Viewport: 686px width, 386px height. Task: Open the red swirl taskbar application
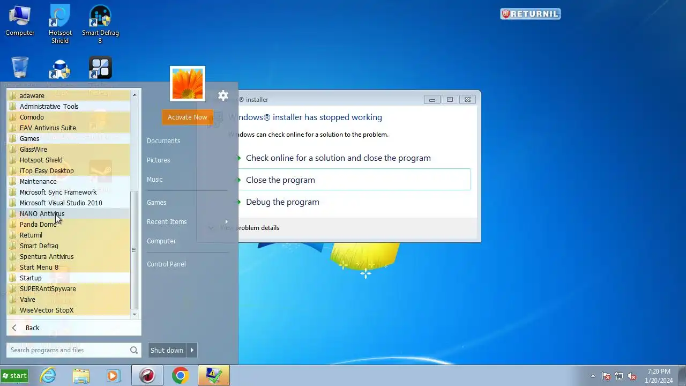coord(147,376)
